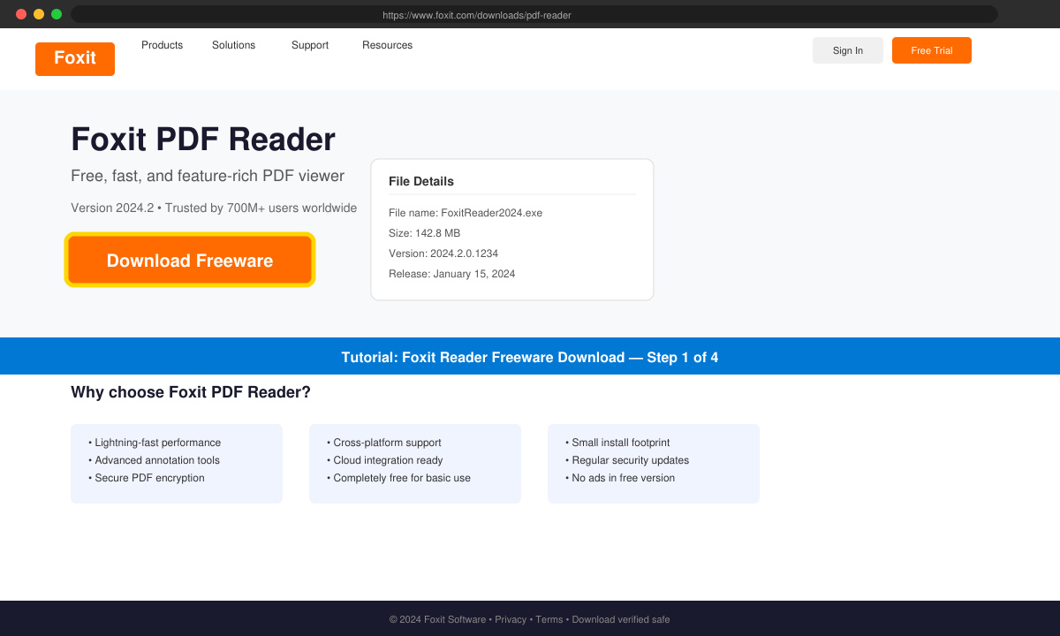
Task: Click Secure PDF encryption bullet
Action: (x=147, y=478)
